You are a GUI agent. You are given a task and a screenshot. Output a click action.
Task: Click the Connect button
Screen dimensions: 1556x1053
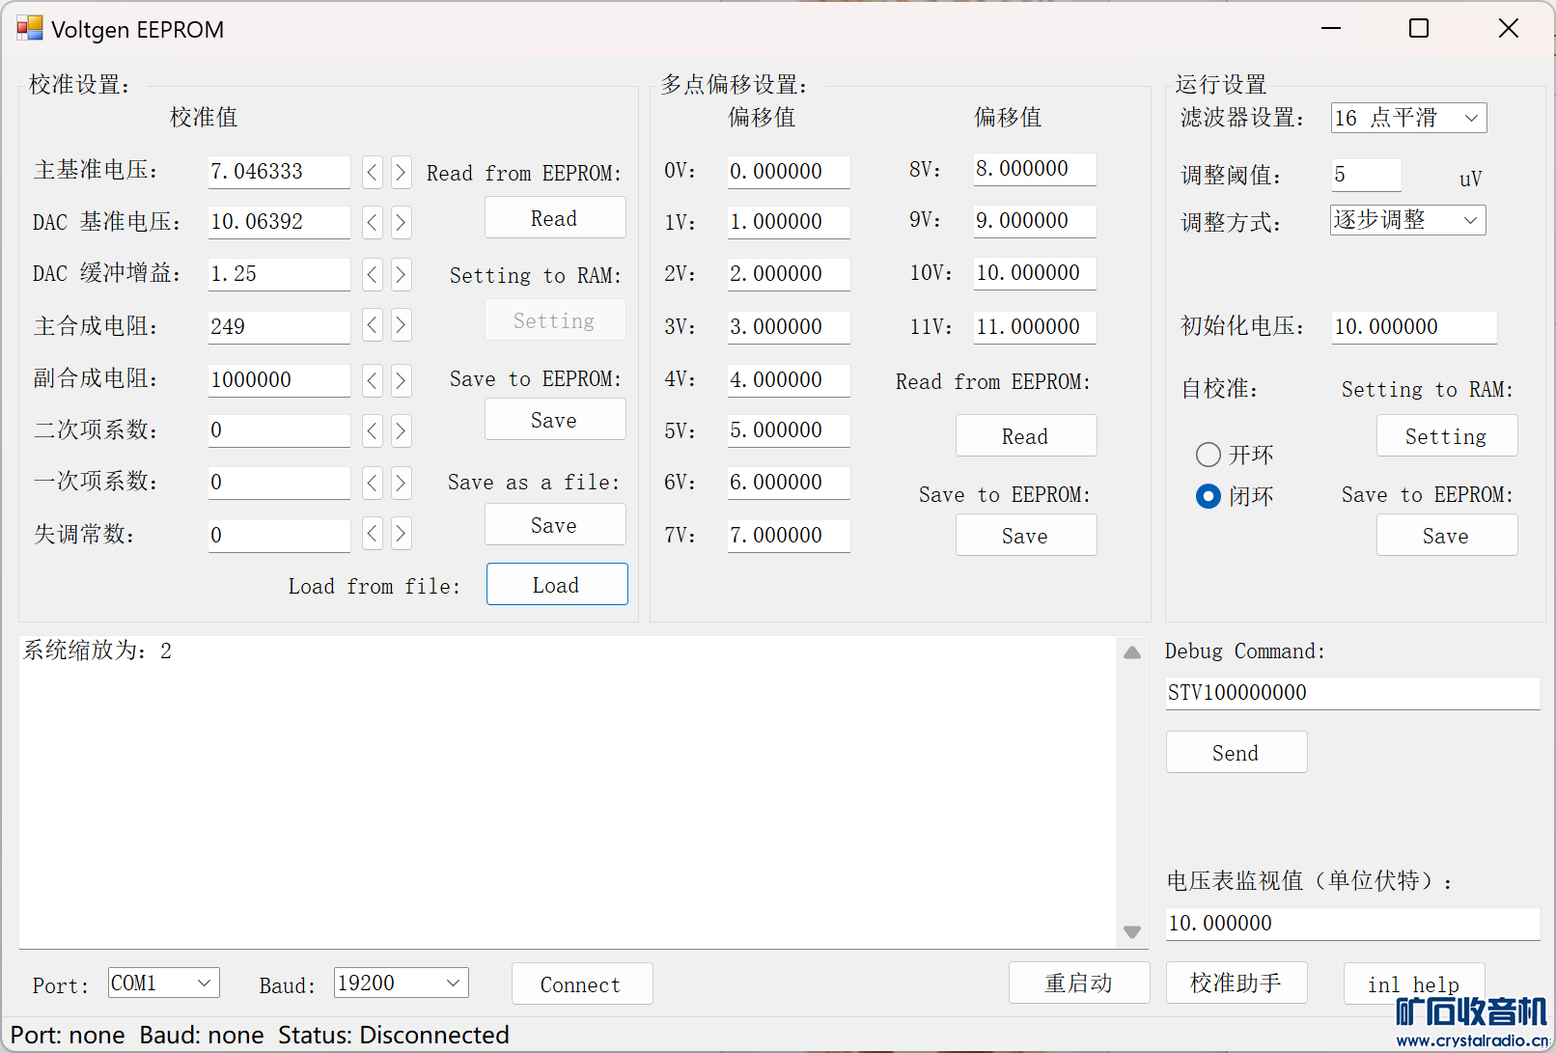[581, 984]
